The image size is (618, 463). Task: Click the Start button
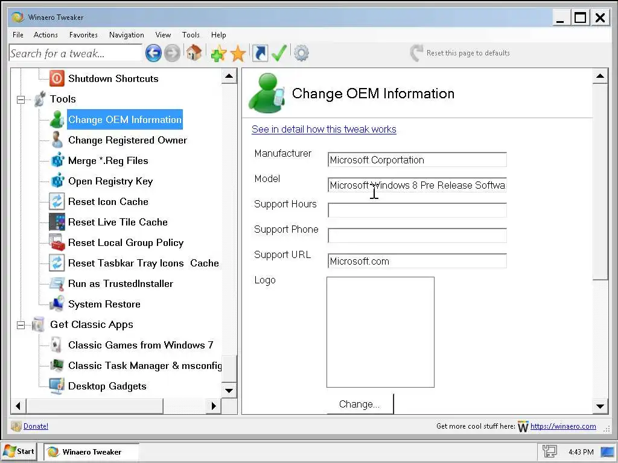click(x=19, y=452)
